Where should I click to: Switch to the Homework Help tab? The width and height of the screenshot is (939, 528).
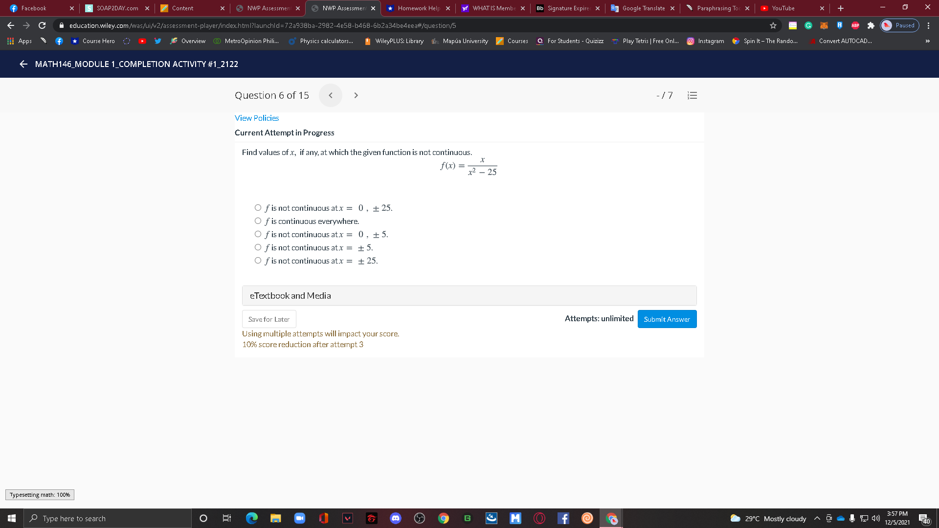418,8
